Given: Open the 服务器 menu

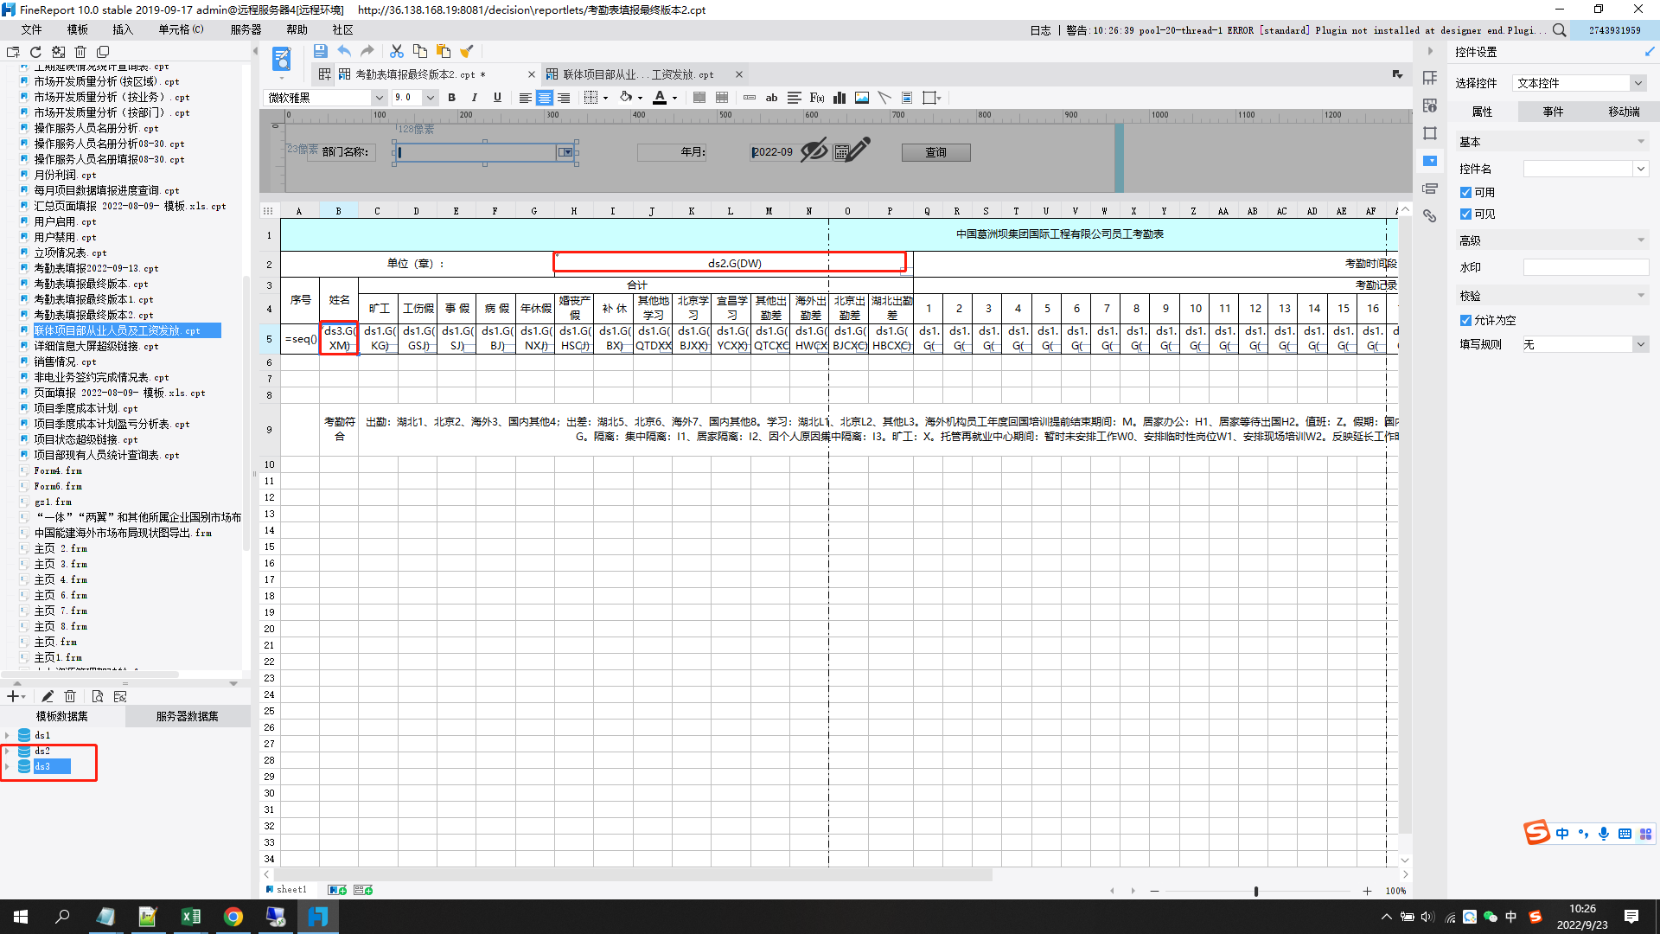Looking at the screenshot, I should click(x=246, y=29).
